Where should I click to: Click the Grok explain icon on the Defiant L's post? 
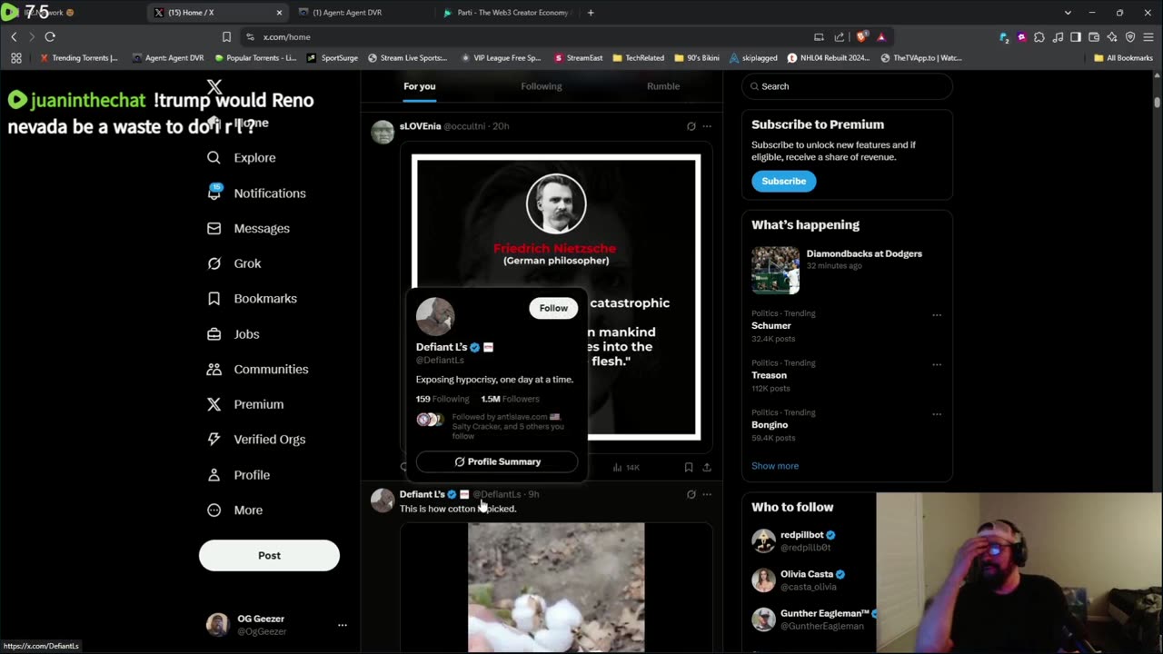coord(691,494)
